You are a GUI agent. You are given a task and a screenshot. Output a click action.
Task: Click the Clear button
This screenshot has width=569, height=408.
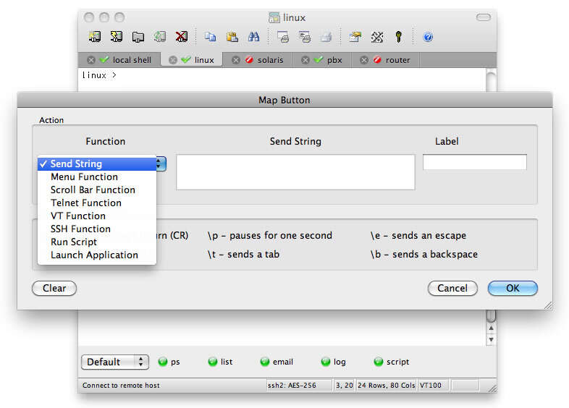tap(54, 288)
